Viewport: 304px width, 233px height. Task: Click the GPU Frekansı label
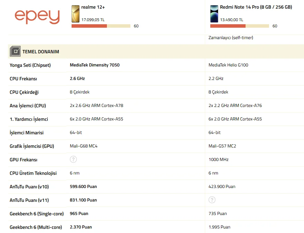pyautogui.click(x=24, y=160)
